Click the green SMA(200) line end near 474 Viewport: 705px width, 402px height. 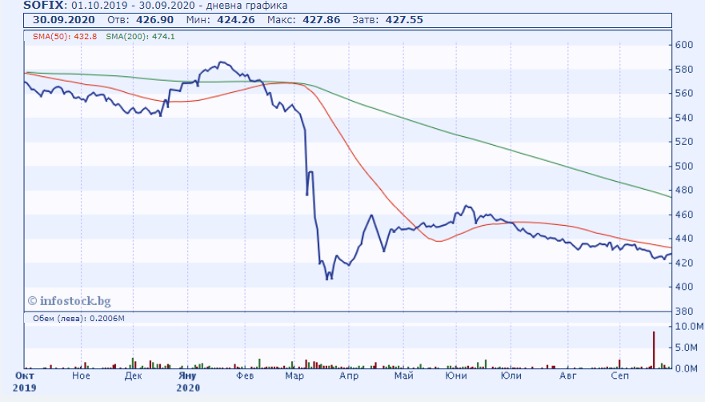point(671,197)
